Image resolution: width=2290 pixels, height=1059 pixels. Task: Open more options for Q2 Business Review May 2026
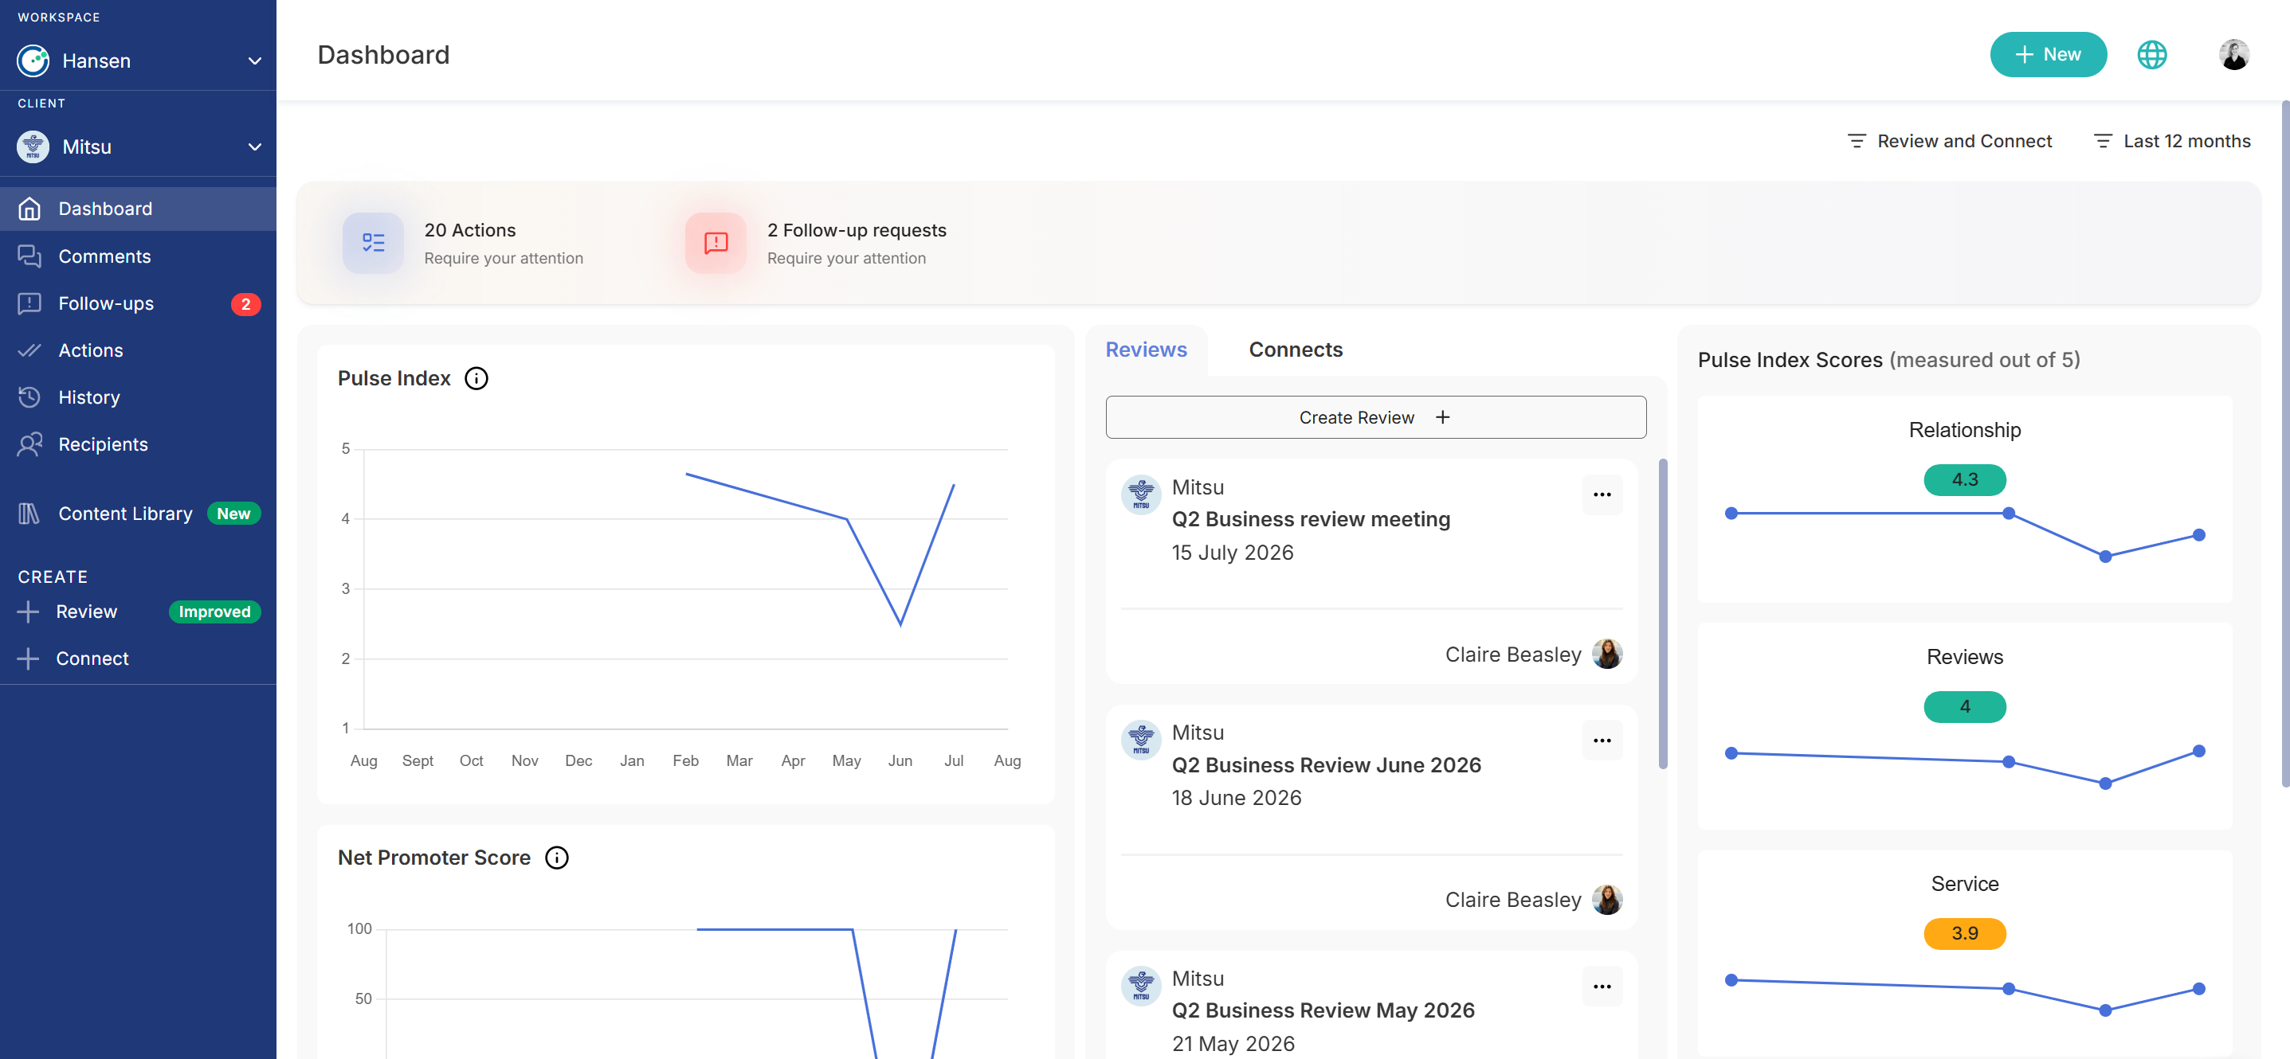pyautogui.click(x=1602, y=987)
